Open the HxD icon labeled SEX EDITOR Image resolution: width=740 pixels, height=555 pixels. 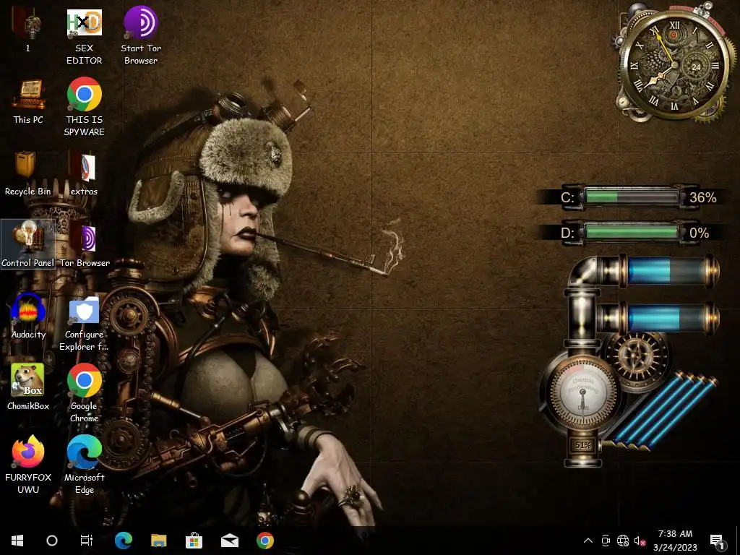(84, 35)
